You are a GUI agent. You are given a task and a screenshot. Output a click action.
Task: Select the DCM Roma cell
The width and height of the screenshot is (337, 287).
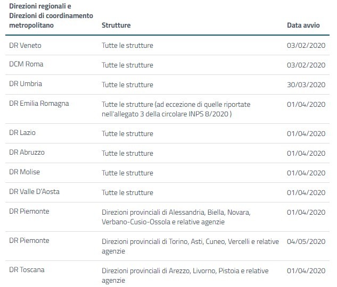[26, 65]
